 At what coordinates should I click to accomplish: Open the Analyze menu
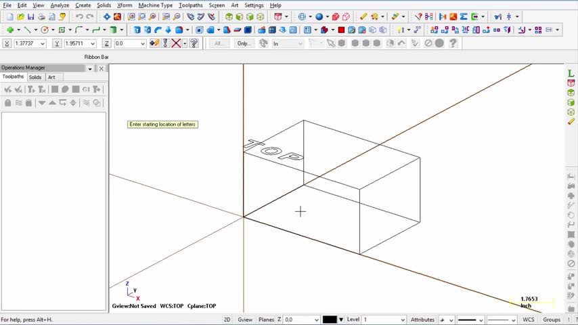pyautogui.click(x=60, y=5)
